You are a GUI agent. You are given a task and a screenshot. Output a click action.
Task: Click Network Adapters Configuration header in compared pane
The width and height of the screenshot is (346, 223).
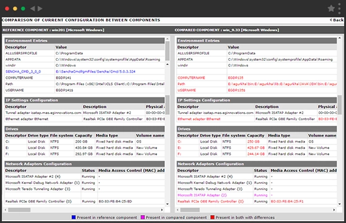[x=257, y=164]
